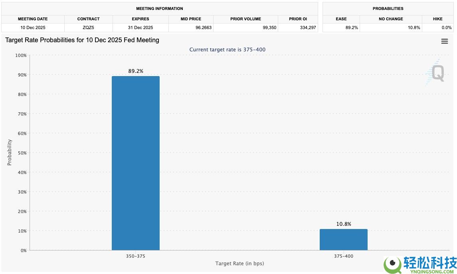The image size is (457, 274).
Task: Open the chart context menu hamburger icon
Action: click(444, 41)
